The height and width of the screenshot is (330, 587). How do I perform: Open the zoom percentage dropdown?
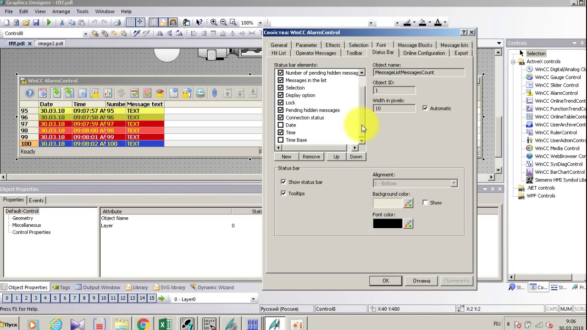click(260, 22)
